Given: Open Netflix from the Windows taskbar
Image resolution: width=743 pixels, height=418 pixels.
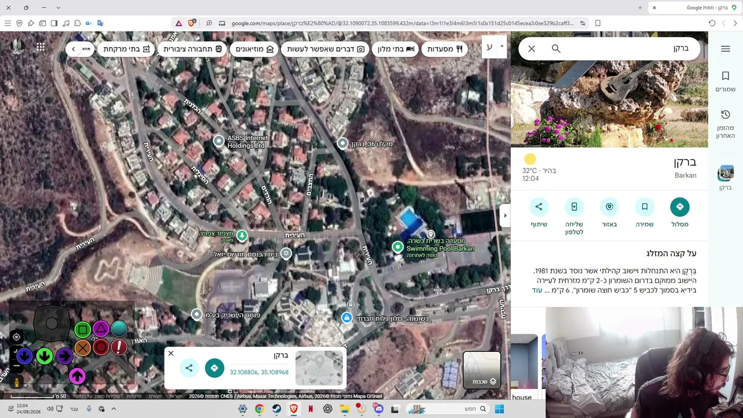Looking at the screenshot, I should (x=311, y=409).
